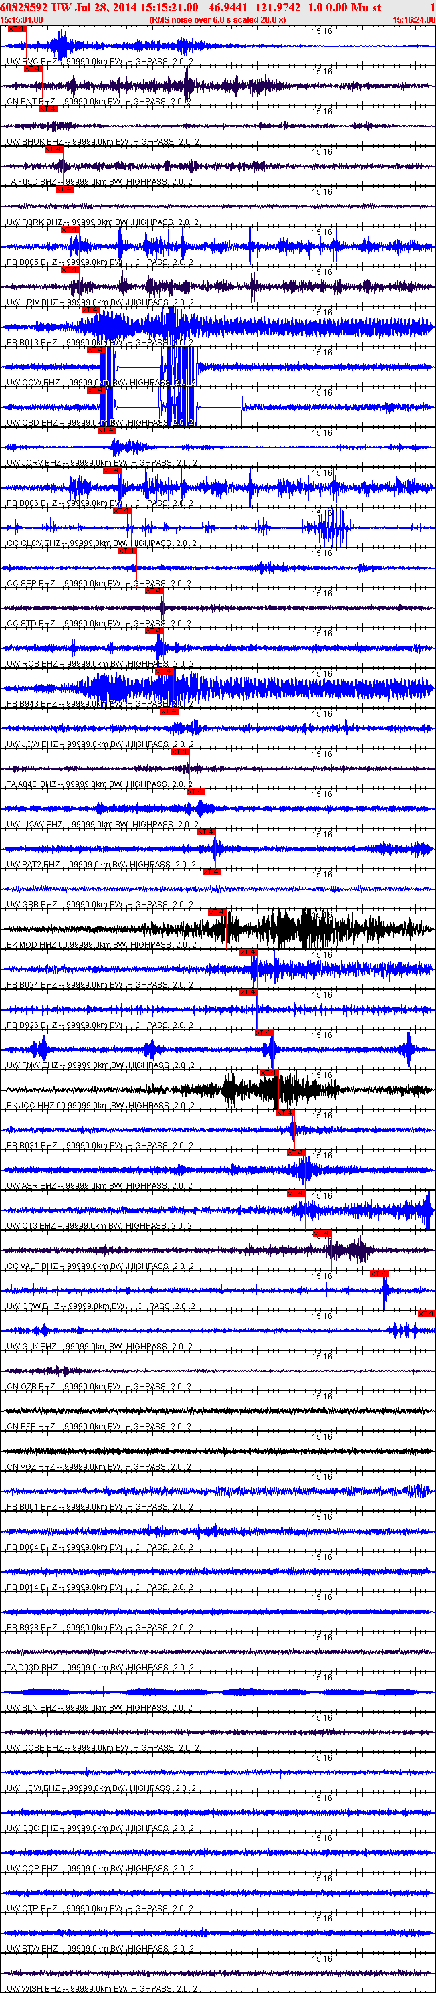
Task: Select the UW.RCS EHZ trace label
Action: pyautogui.click(x=100, y=665)
